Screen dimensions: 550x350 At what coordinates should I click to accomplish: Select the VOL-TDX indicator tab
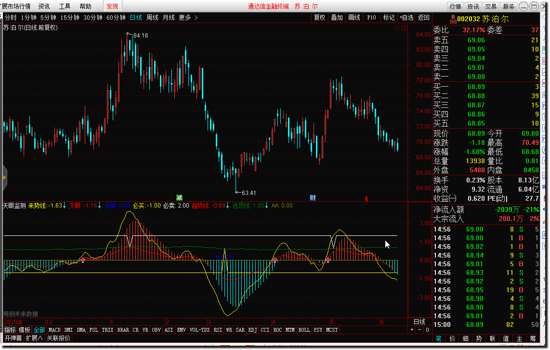click(199, 330)
